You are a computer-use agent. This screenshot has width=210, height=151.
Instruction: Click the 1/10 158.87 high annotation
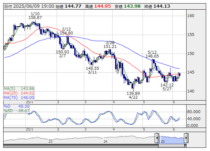pyautogui.click(x=35, y=16)
